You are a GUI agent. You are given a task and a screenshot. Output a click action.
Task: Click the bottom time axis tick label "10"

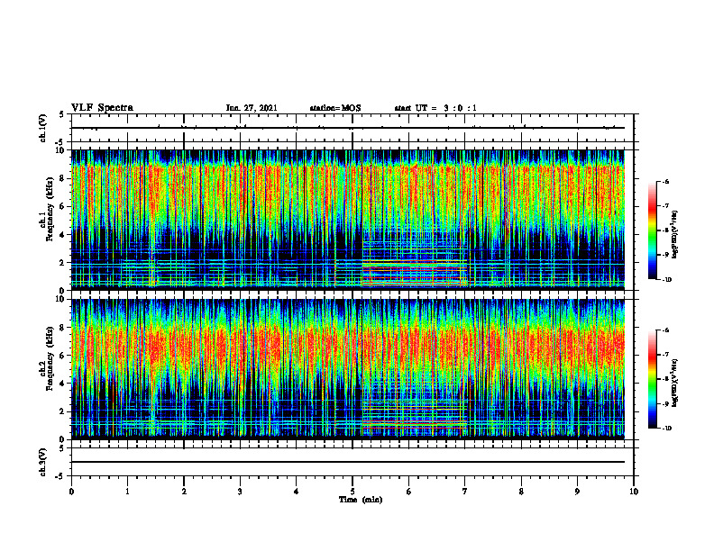point(634,492)
